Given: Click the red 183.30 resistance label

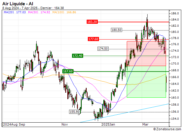Looking at the screenshot, I should [x=92, y=22].
